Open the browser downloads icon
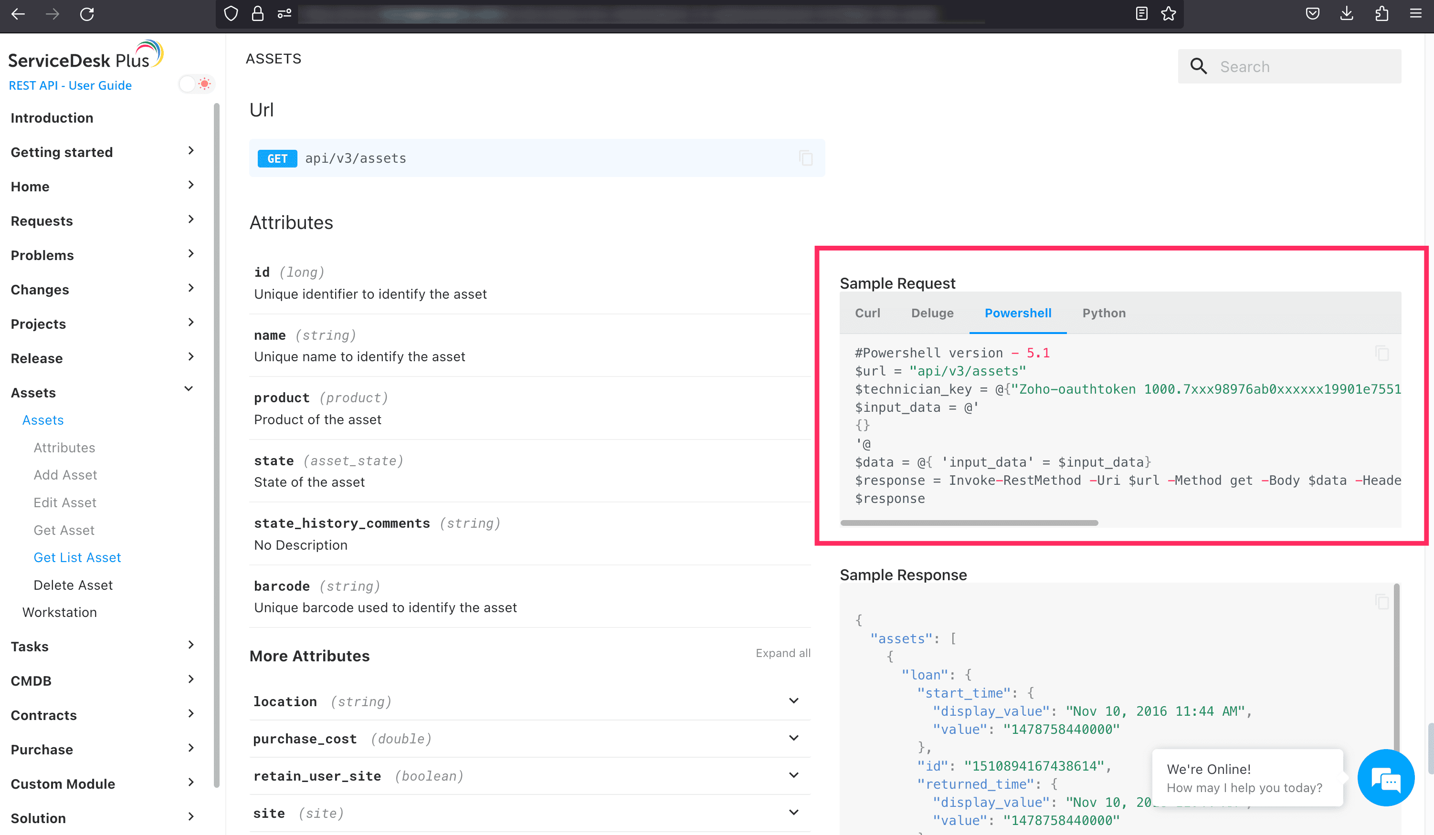This screenshot has width=1434, height=835. [1346, 14]
